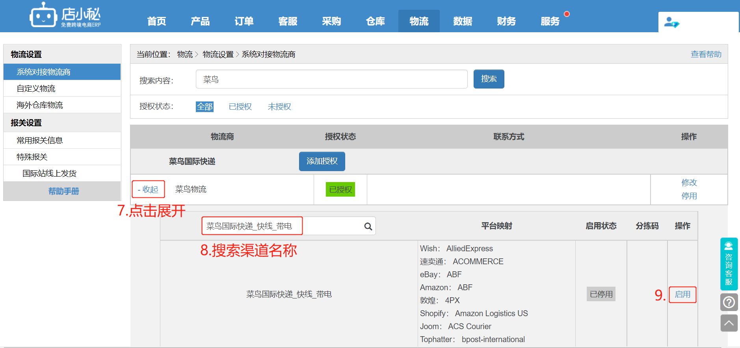Filter authorization status by 全部
This screenshot has width=740, height=348.
(205, 107)
